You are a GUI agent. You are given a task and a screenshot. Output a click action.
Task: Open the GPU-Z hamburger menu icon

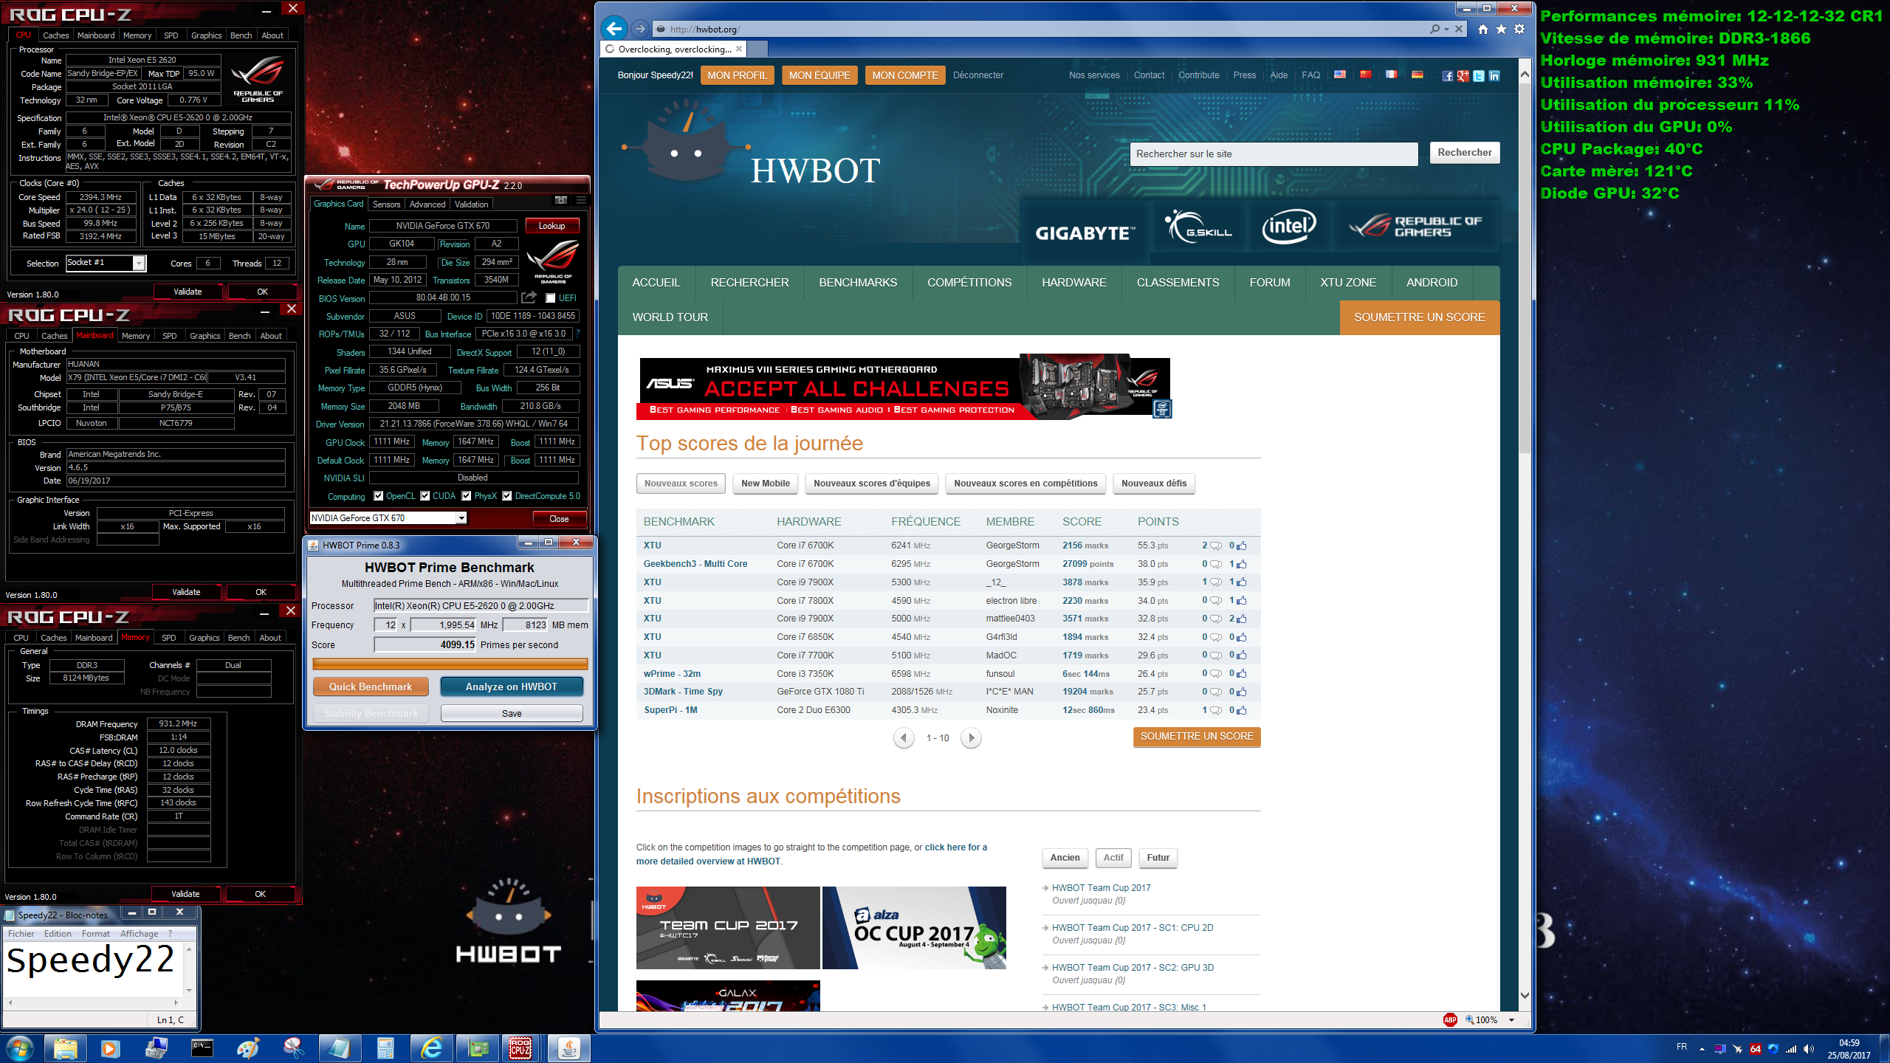tap(582, 201)
